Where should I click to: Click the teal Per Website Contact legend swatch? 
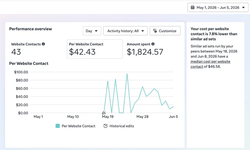(x=58, y=126)
